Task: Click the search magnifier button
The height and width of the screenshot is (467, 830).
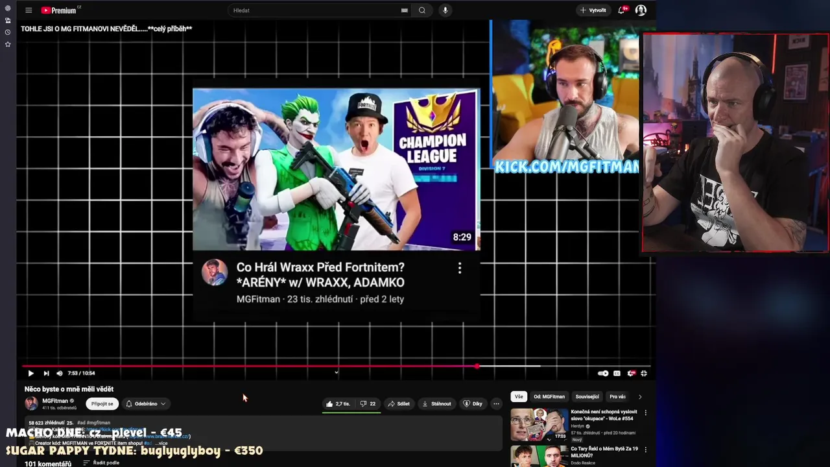Action: 422,10
